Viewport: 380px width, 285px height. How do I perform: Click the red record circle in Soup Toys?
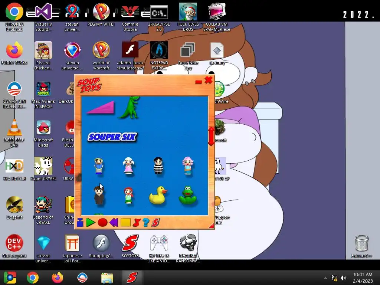click(102, 223)
